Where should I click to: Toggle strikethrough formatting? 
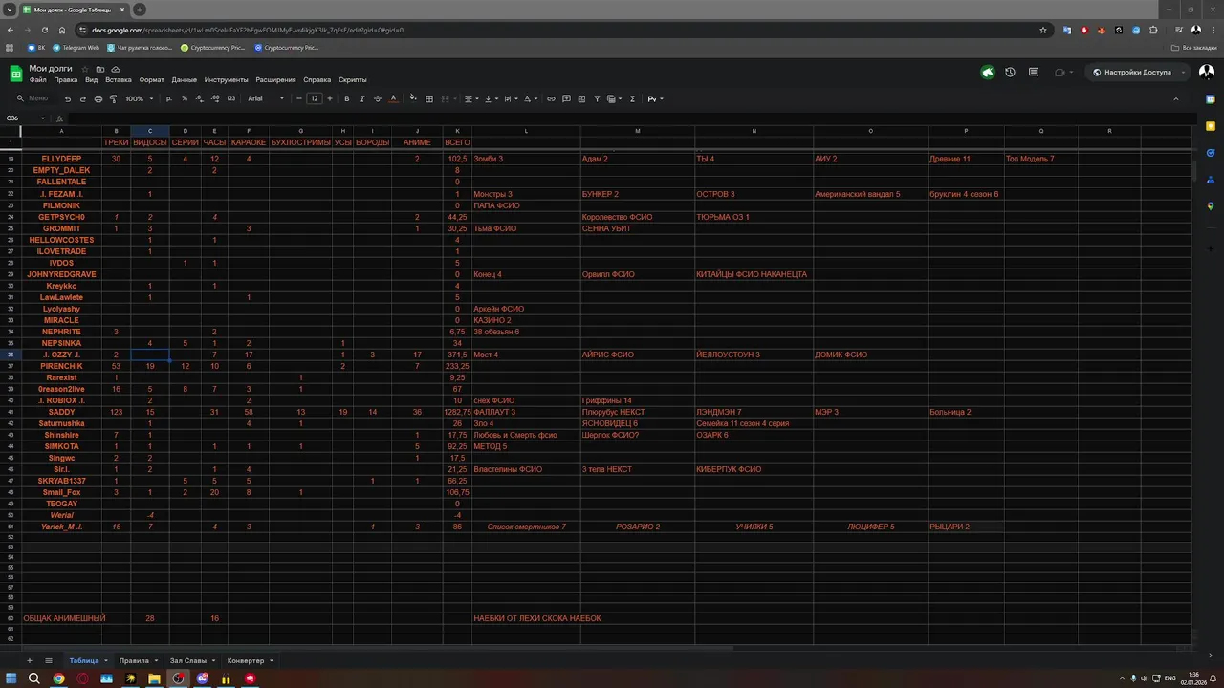pyautogui.click(x=377, y=98)
